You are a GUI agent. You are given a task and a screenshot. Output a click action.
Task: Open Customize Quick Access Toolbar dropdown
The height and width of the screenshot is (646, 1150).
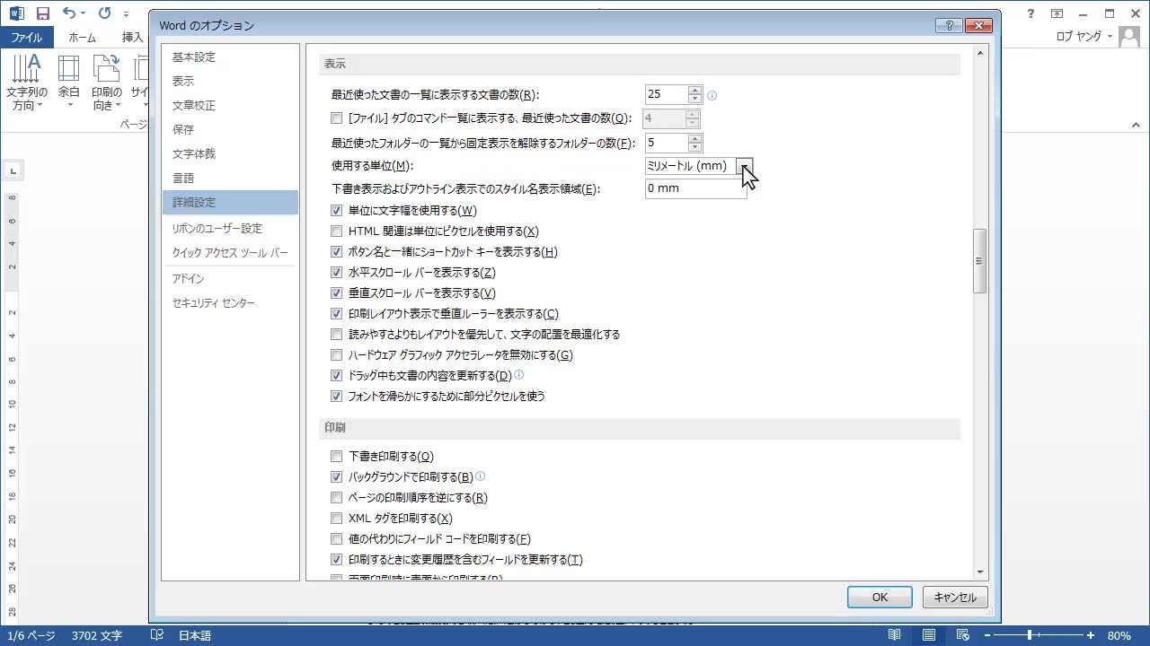click(x=126, y=14)
